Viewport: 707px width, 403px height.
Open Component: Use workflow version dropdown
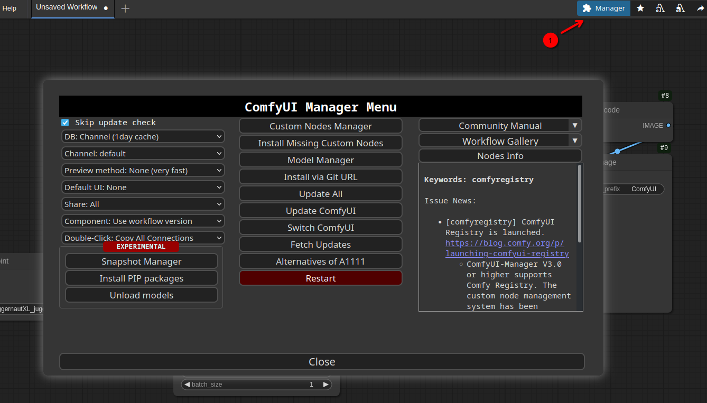[143, 221]
